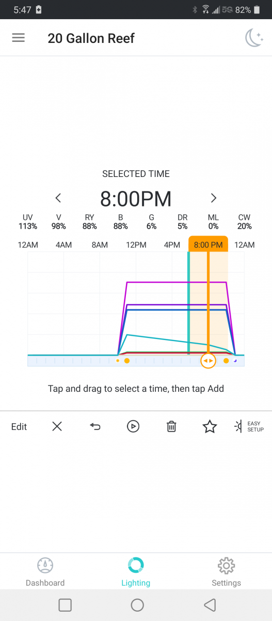This screenshot has width=272, height=621.
Task: Select the orange time slider handle
Action: pyautogui.click(x=208, y=360)
